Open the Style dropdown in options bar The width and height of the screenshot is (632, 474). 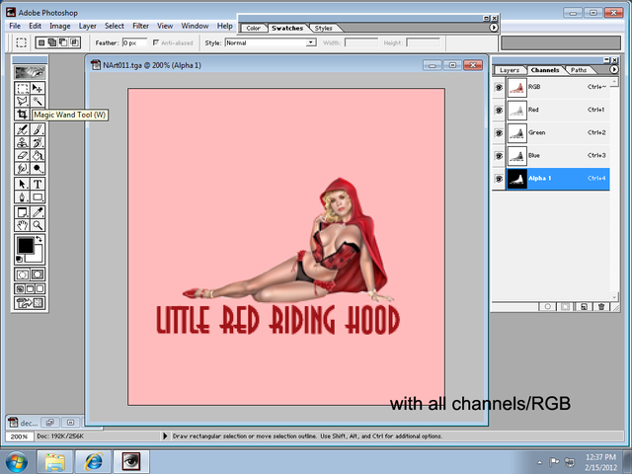point(311,42)
